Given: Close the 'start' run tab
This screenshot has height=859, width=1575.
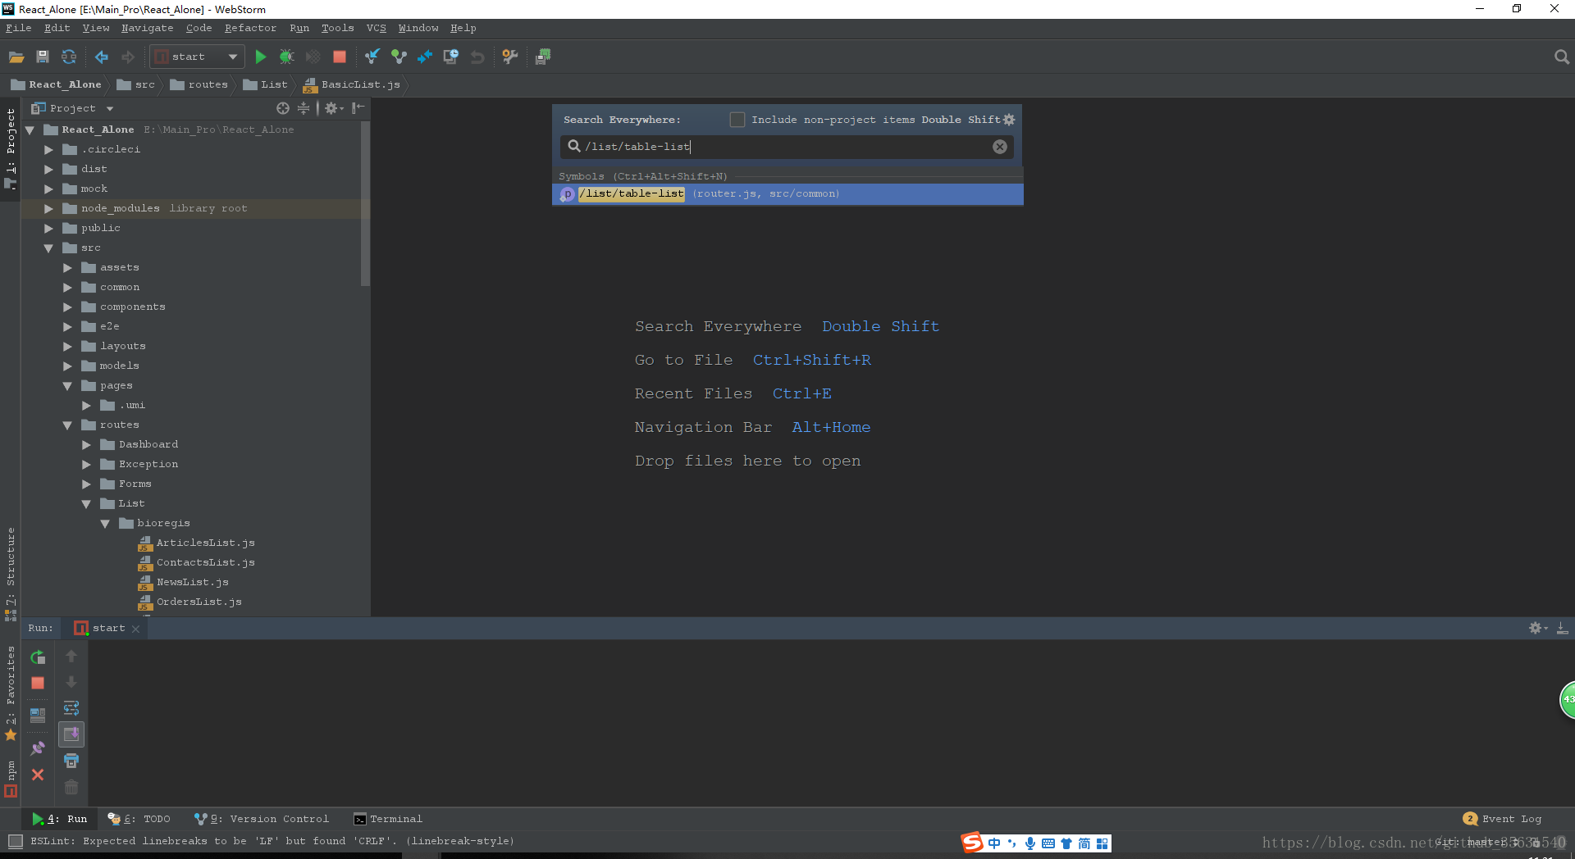Looking at the screenshot, I should (135, 629).
